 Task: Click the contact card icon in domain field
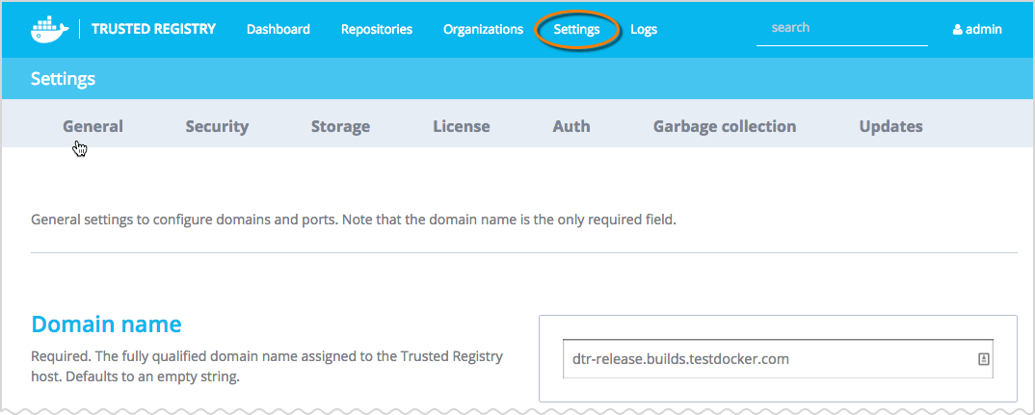(983, 359)
